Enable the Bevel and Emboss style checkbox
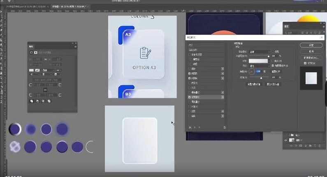327x177 pixels. [190, 54]
